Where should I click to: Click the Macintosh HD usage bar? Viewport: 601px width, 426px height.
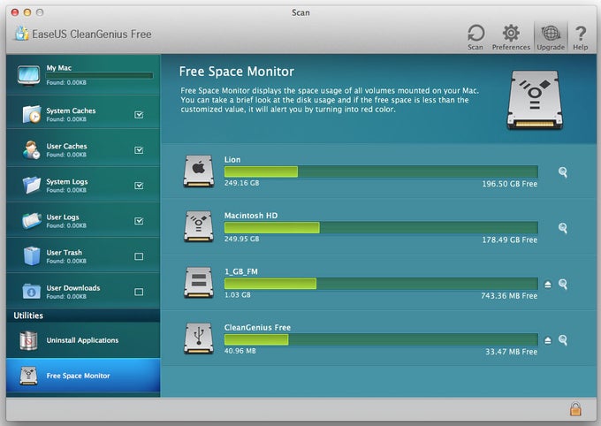381,228
